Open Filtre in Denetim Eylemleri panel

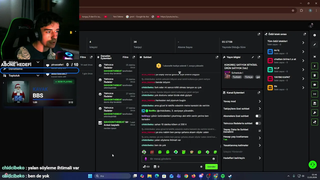click(125, 57)
